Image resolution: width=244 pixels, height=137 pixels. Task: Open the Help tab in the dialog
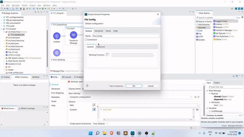[x=115, y=31]
